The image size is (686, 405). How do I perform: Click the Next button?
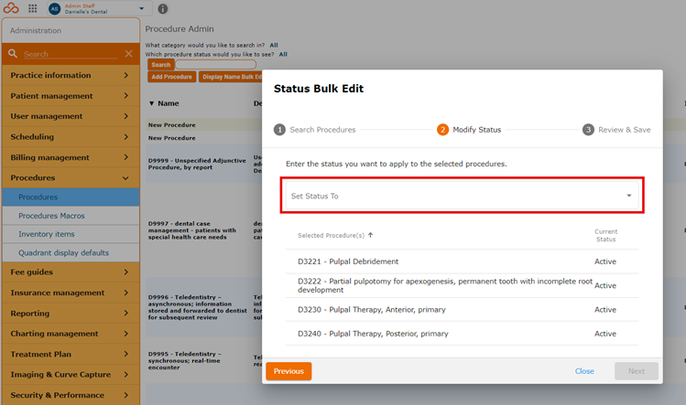click(x=637, y=371)
